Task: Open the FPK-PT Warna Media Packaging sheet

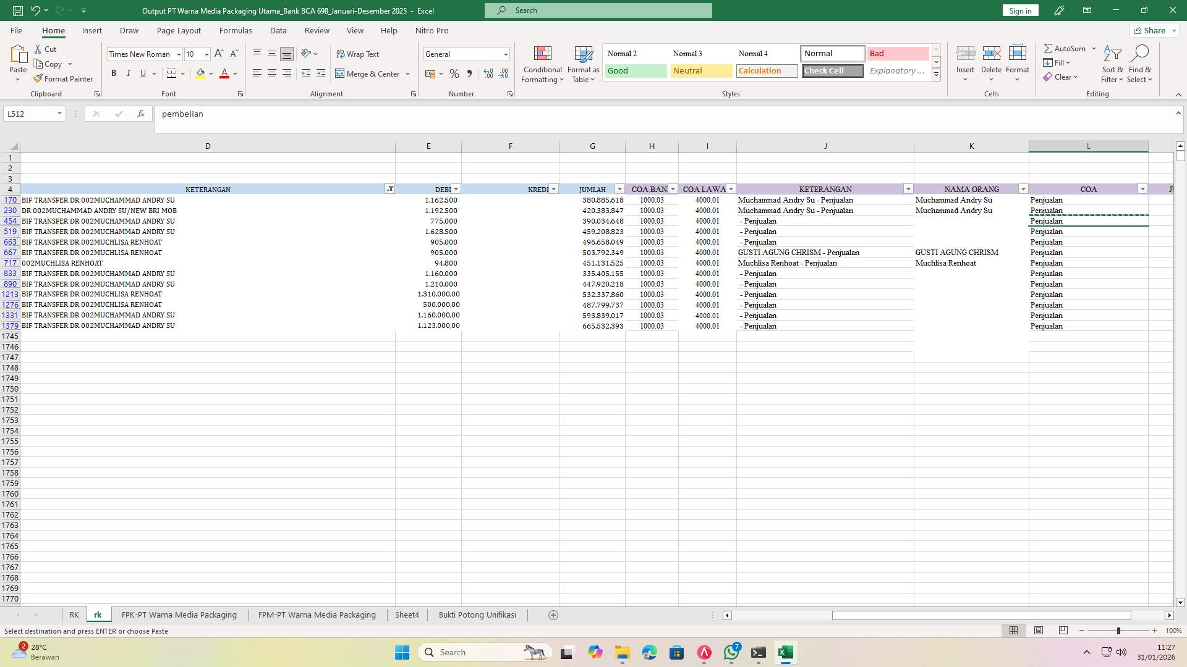Action: pos(179,615)
